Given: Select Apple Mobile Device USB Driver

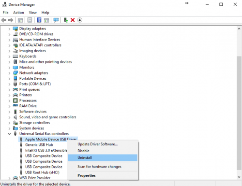Looking at the screenshot, I should [51, 139].
